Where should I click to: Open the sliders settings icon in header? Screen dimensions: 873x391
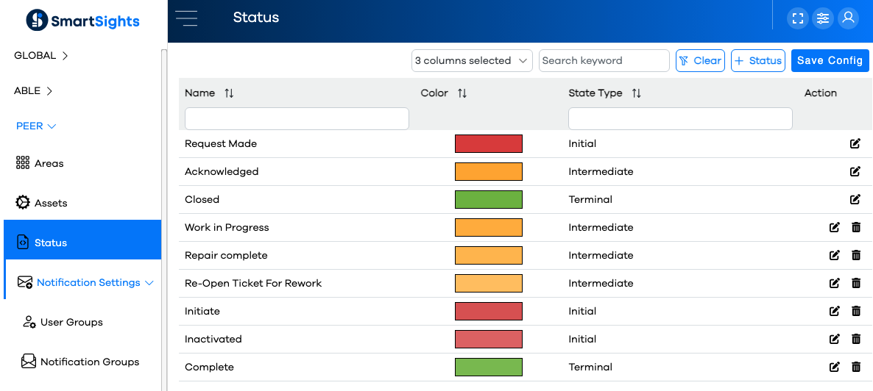tap(823, 18)
